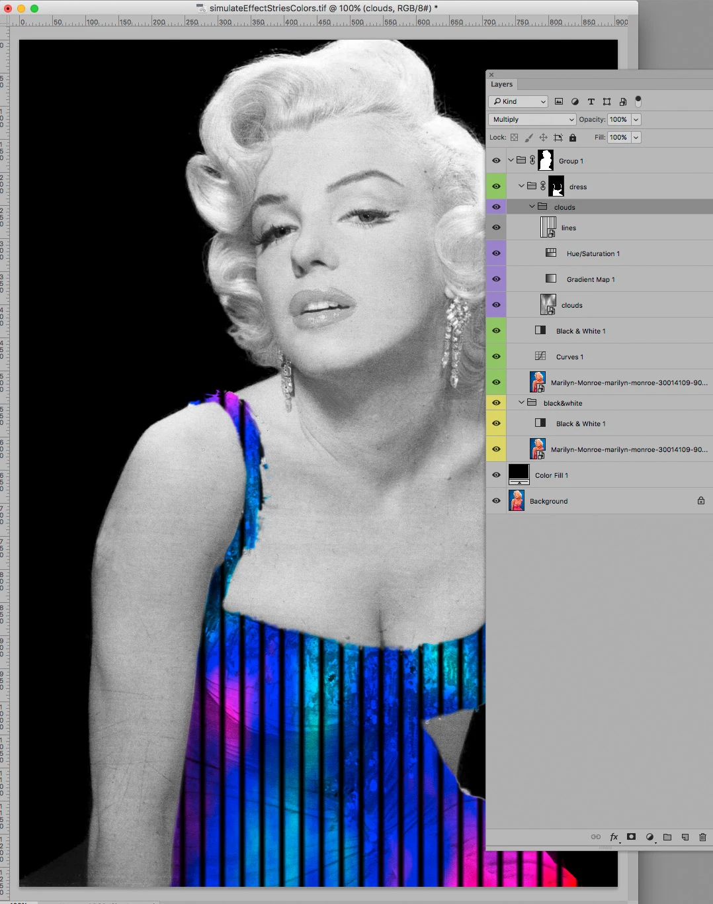713x904 pixels.
Task: Click the mask link icon on dress group
Action: [x=543, y=186]
